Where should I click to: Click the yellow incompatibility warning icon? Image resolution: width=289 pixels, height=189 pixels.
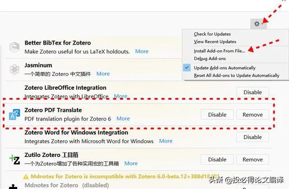pyautogui.click(x=26, y=177)
